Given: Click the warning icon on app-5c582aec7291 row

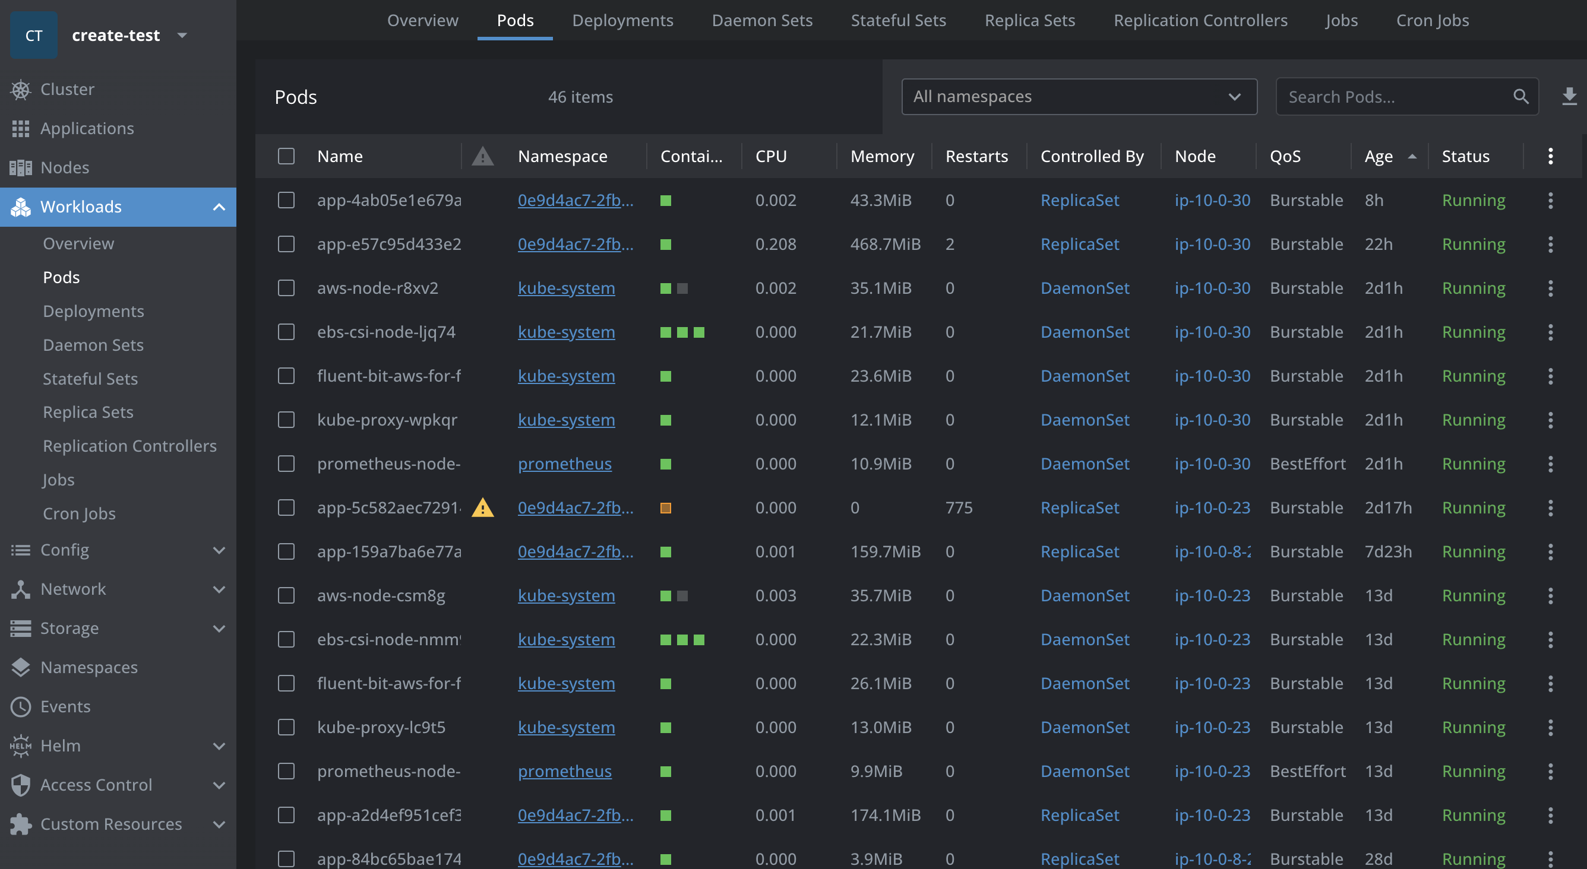Looking at the screenshot, I should point(482,508).
